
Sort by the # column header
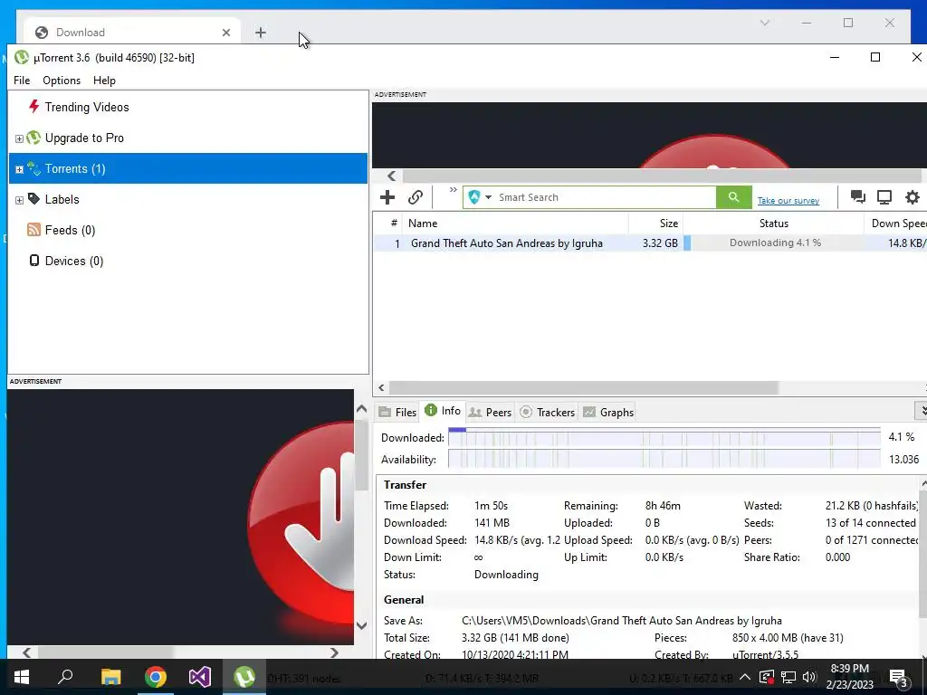click(x=388, y=224)
